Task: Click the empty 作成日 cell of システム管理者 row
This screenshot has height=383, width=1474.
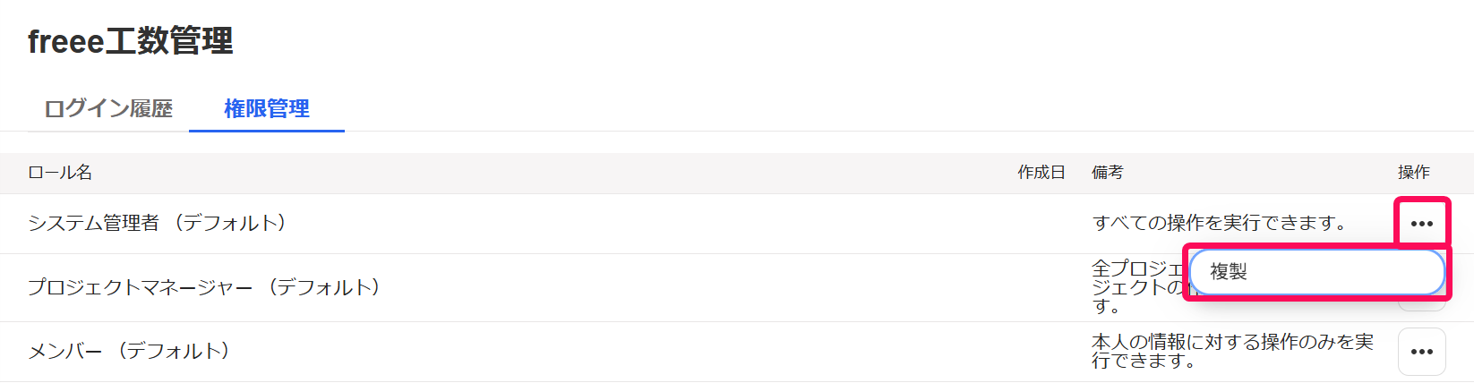Action: [x=1041, y=224]
